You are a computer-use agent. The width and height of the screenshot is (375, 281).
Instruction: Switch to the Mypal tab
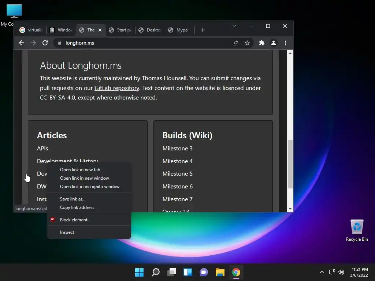pos(180,30)
